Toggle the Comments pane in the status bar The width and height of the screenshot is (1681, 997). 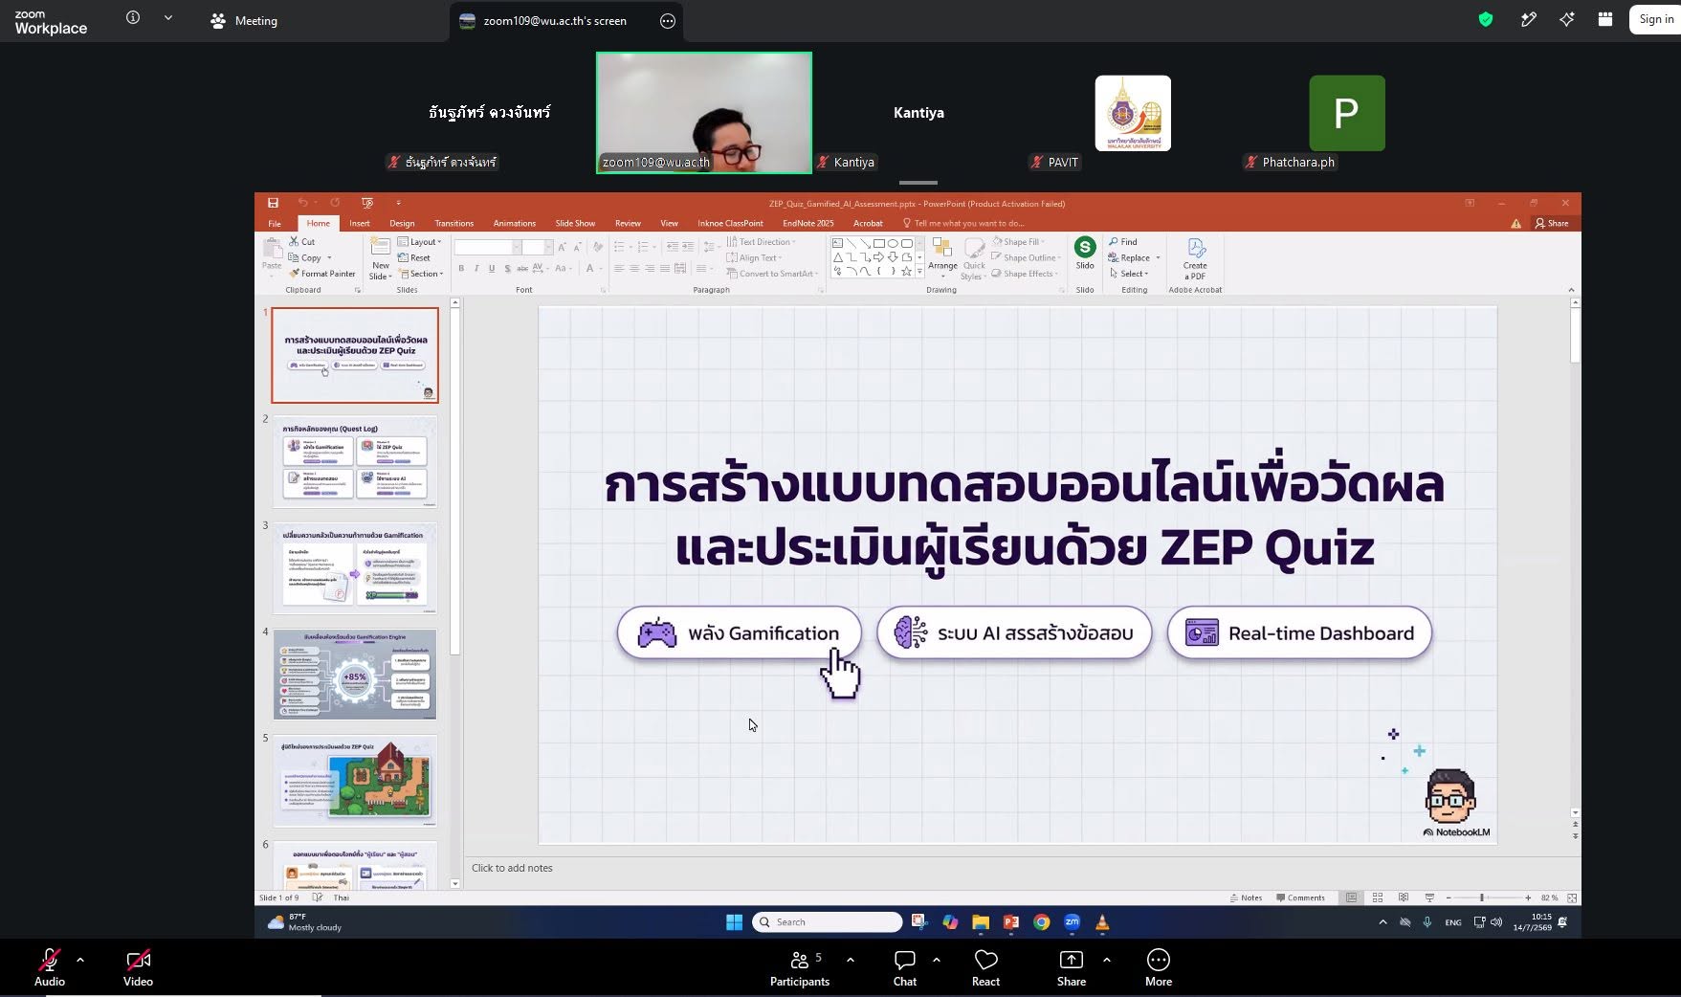pyautogui.click(x=1300, y=897)
